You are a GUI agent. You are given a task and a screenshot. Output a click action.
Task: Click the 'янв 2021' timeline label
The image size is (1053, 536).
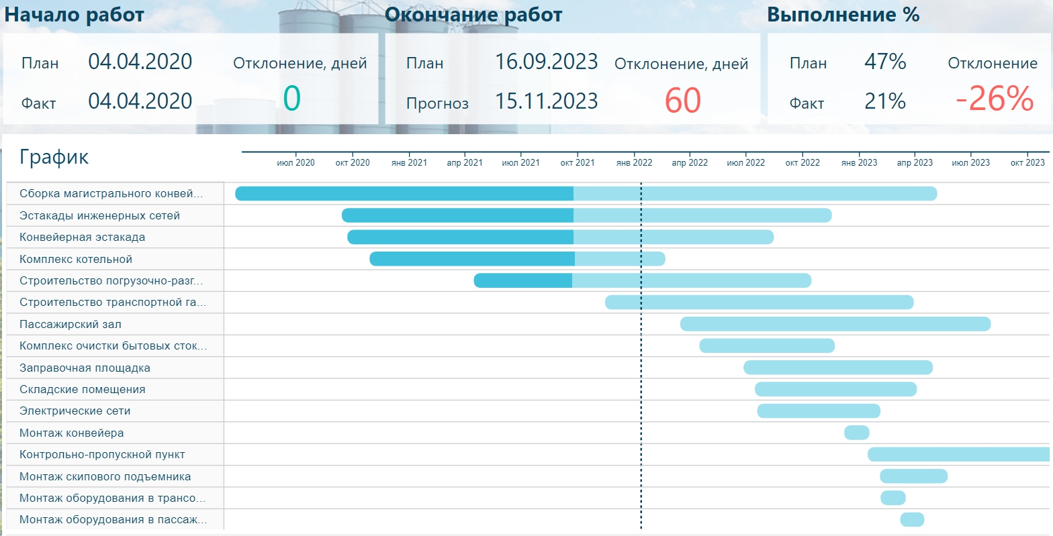click(409, 163)
